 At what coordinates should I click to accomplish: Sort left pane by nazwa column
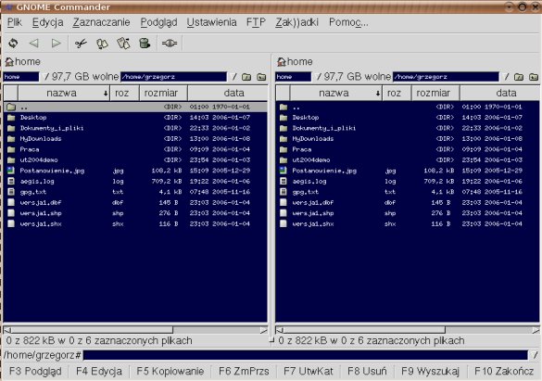tap(64, 93)
